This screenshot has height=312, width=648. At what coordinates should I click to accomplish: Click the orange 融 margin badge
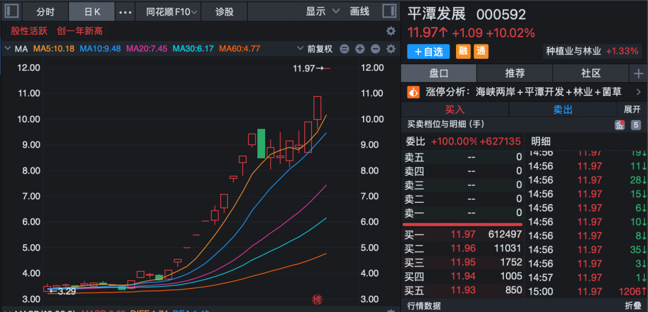(463, 52)
